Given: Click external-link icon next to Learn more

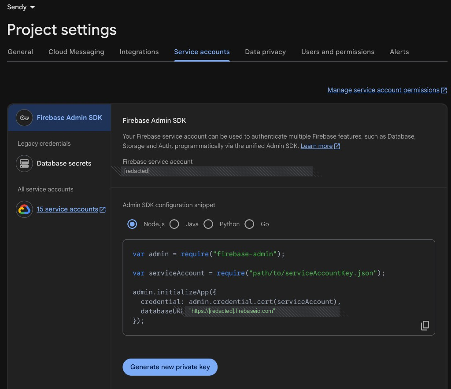Looking at the screenshot, I should coord(337,146).
